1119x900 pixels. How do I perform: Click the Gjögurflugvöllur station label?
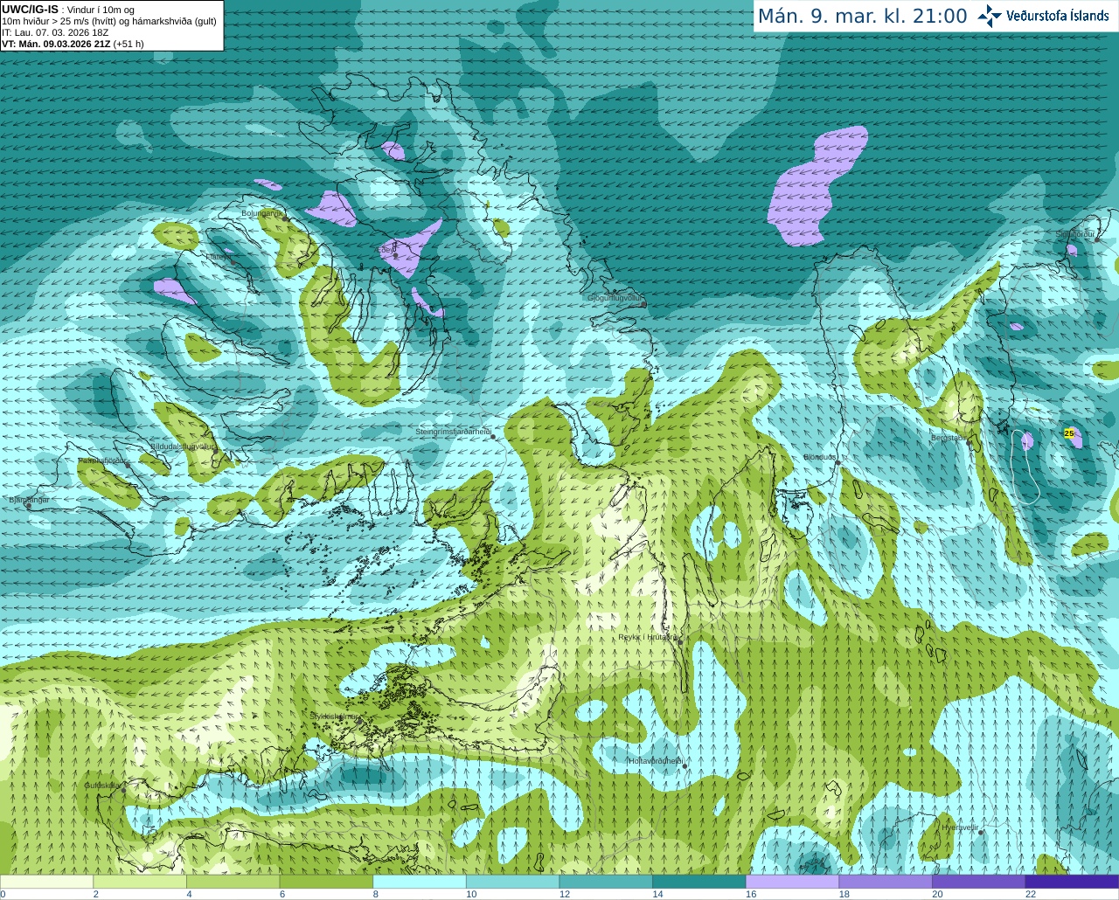(615, 298)
